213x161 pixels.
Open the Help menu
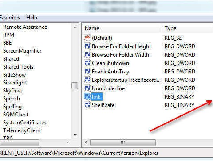32,18
